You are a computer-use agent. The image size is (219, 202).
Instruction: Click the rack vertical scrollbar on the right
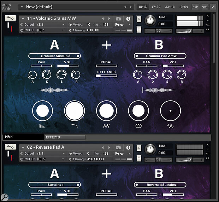[214, 39]
